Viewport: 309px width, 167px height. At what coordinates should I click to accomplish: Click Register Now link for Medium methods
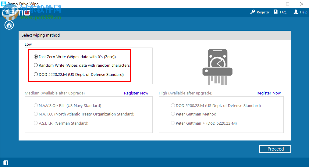136,93
